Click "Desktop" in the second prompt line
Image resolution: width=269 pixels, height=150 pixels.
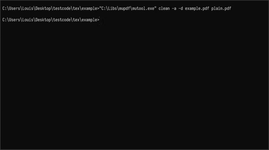pos(43,20)
